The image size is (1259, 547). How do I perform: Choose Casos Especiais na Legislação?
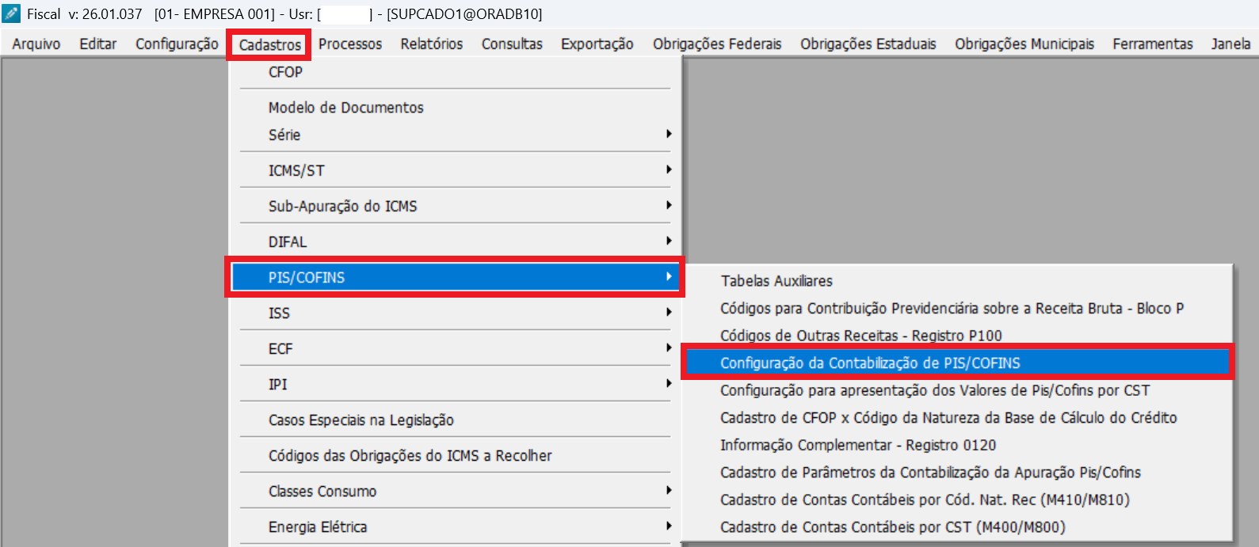coord(455,420)
